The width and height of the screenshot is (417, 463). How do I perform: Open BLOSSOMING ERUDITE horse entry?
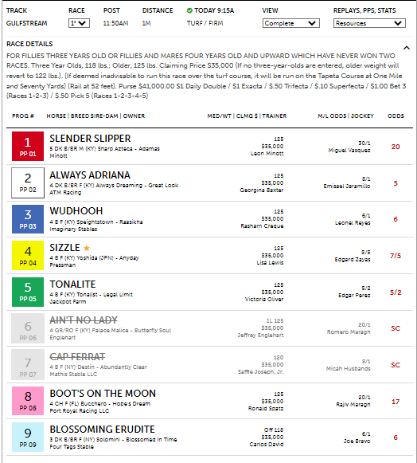(x=102, y=430)
